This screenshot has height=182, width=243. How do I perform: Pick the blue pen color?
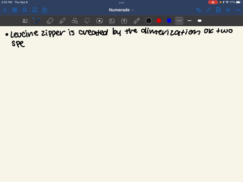point(169,21)
